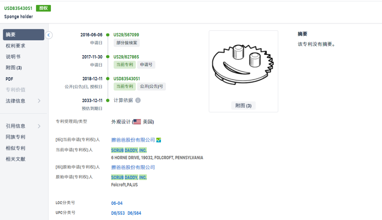382x220 pixels.
Task: Open LOC classification 06-04
Action: pyautogui.click(x=117, y=203)
